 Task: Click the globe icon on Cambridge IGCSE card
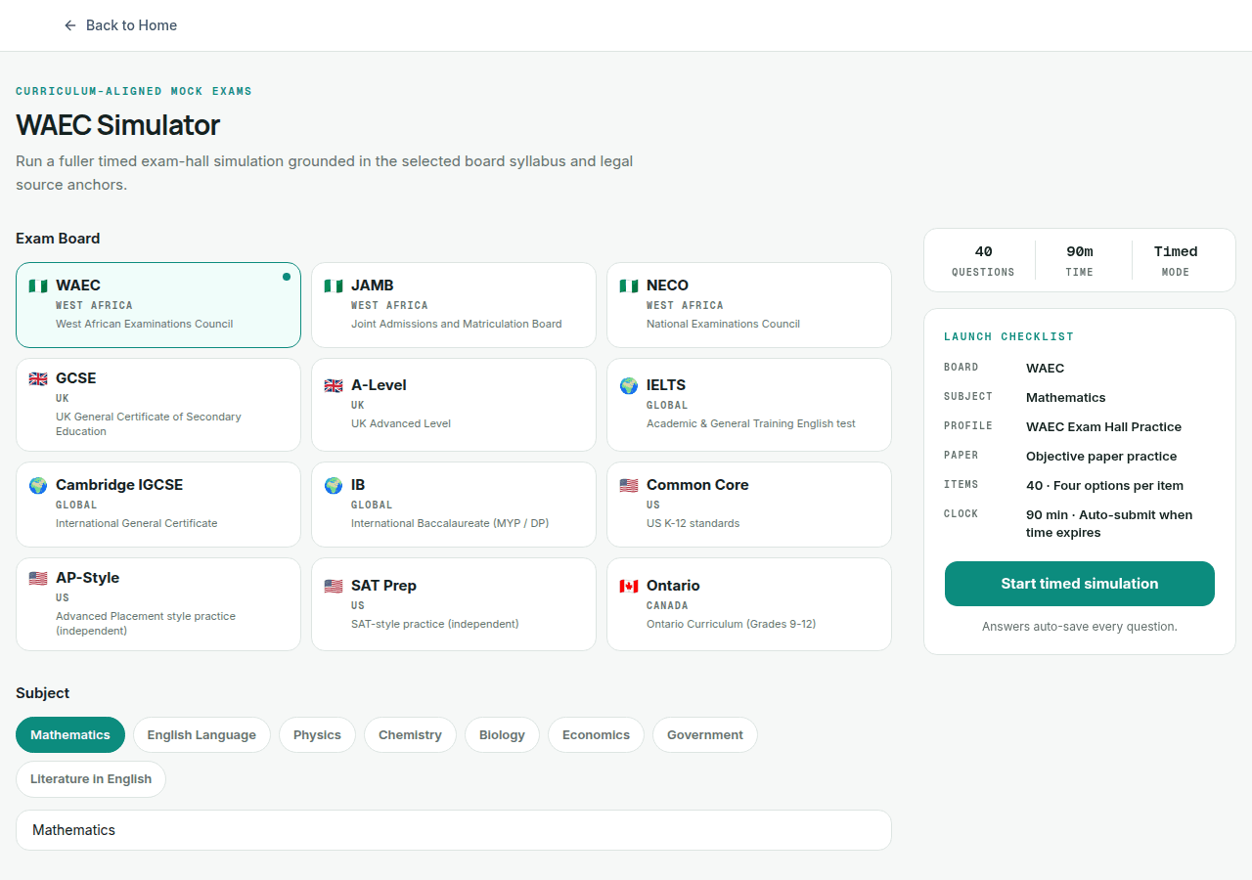pyautogui.click(x=38, y=485)
